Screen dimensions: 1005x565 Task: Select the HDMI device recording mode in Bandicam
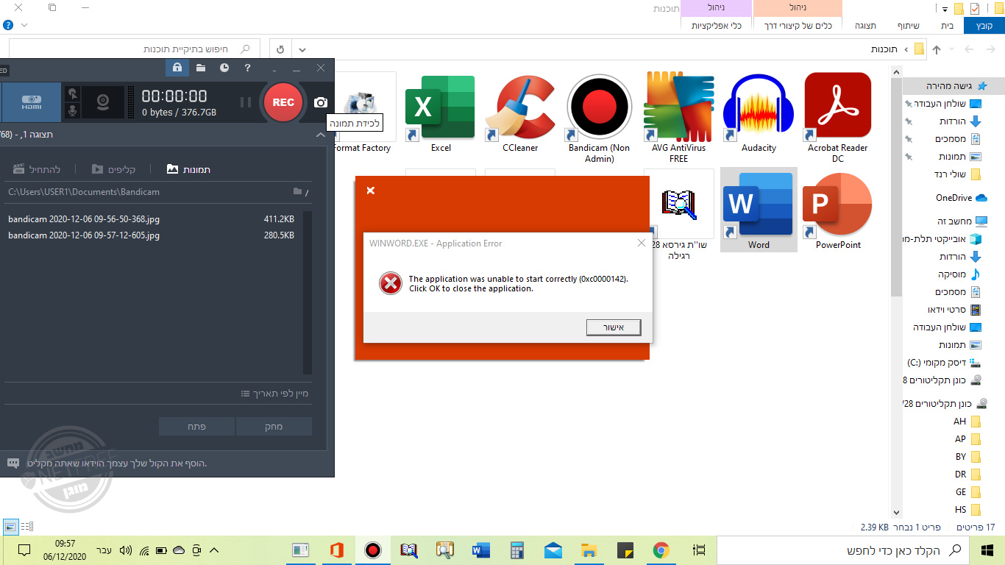[31, 102]
